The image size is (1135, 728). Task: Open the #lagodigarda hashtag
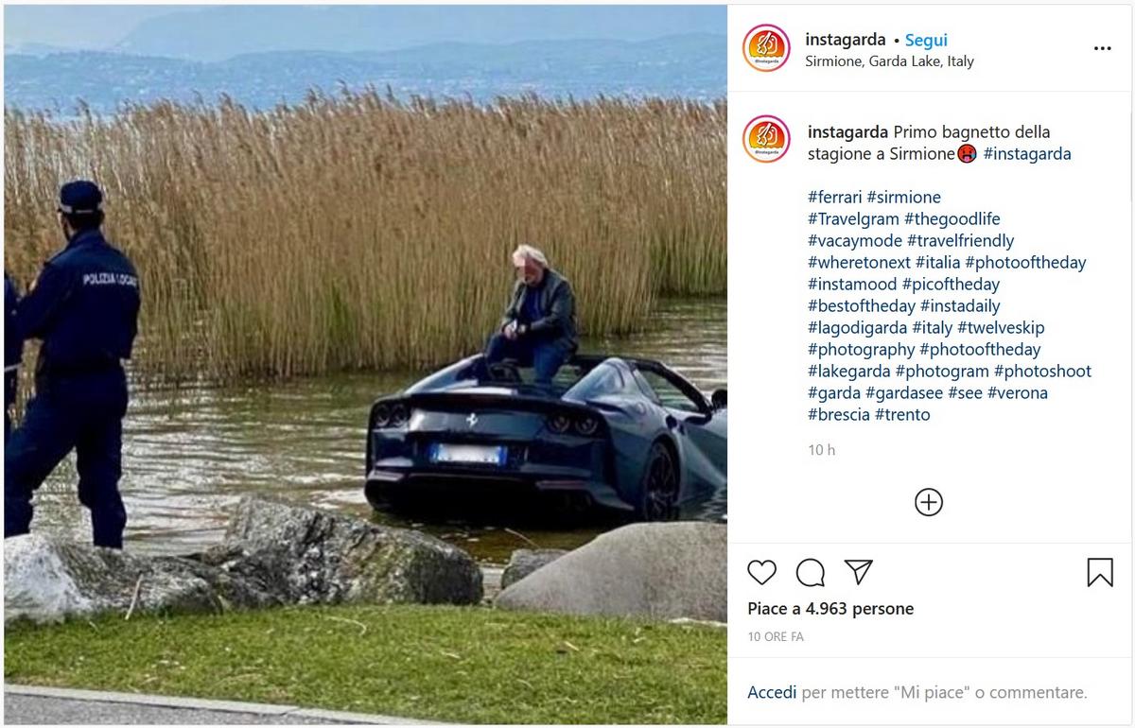tap(858, 328)
